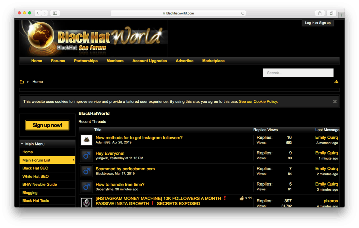Open the Forums menu item
The image size is (359, 228).
tap(58, 61)
